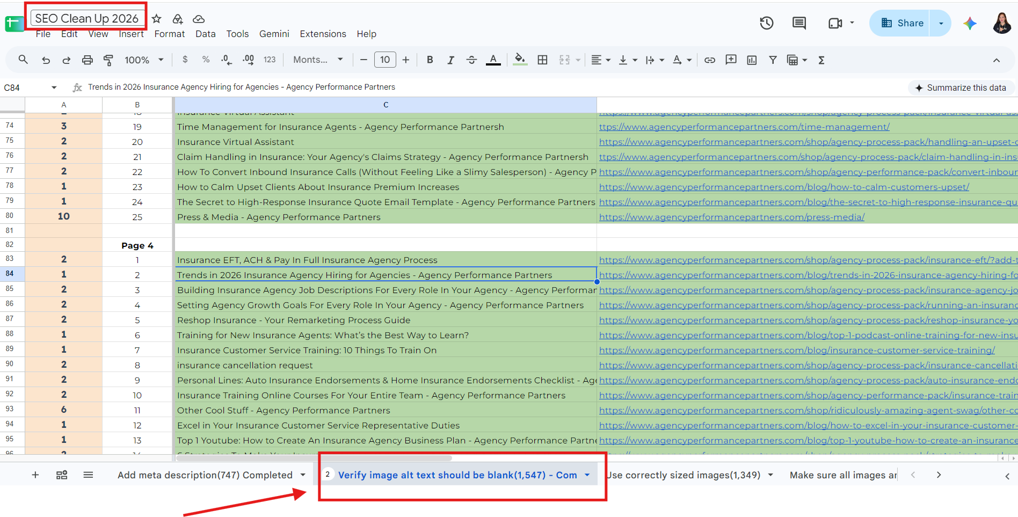The width and height of the screenshot is (1018, 517).
Task: Open the Gemini sparkle assistant
Action: point(970,23)
